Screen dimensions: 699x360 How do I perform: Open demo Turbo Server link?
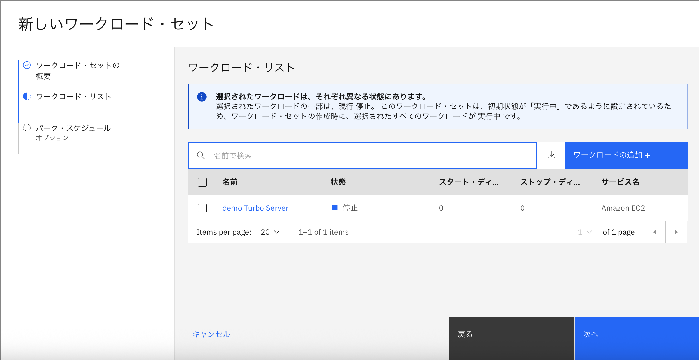pyautogui.click(x=255, y=208)
